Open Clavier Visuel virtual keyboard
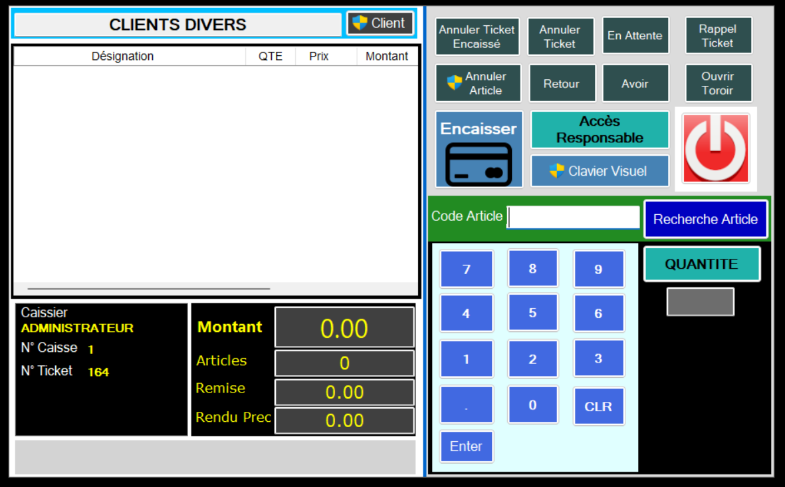 [x=600, y=171]
